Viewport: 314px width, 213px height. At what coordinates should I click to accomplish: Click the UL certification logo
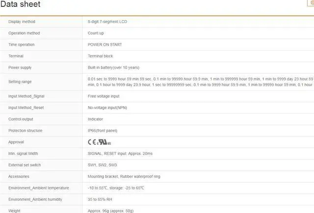click(x=104, y=142)
